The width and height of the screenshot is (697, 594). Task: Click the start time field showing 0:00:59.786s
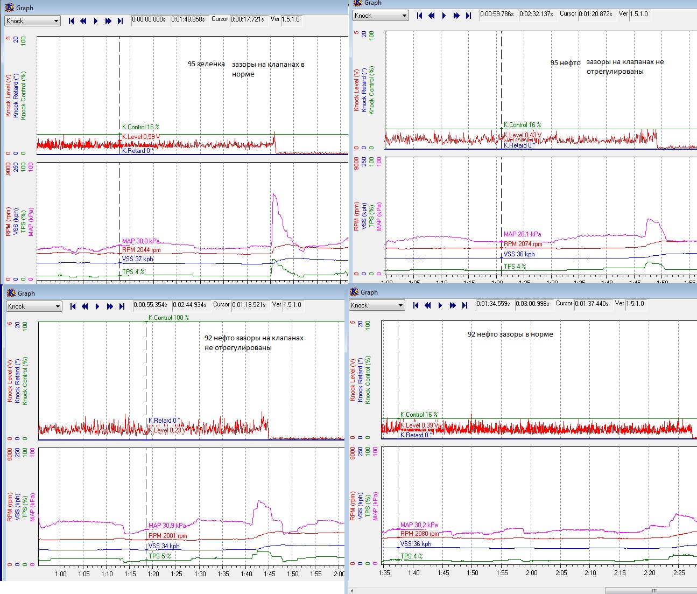[498, 14]
